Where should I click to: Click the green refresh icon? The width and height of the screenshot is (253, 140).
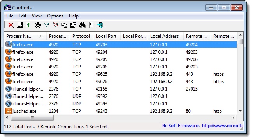point(29,25)
